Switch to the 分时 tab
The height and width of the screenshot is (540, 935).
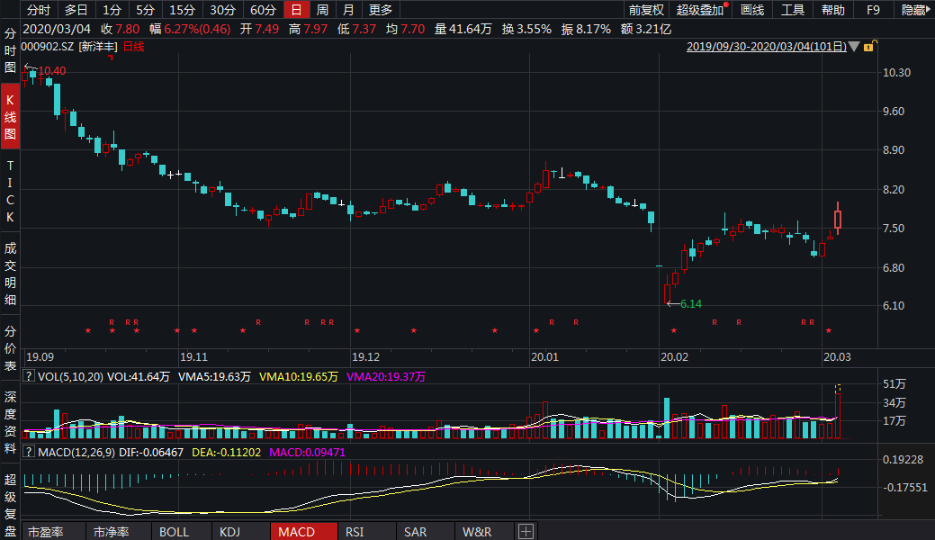tap(39, 10)
